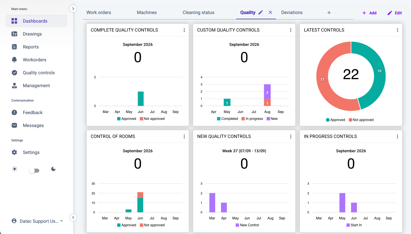Select the Quality tab
Viewport: 411px width, 234px height.
pos(248,12)
